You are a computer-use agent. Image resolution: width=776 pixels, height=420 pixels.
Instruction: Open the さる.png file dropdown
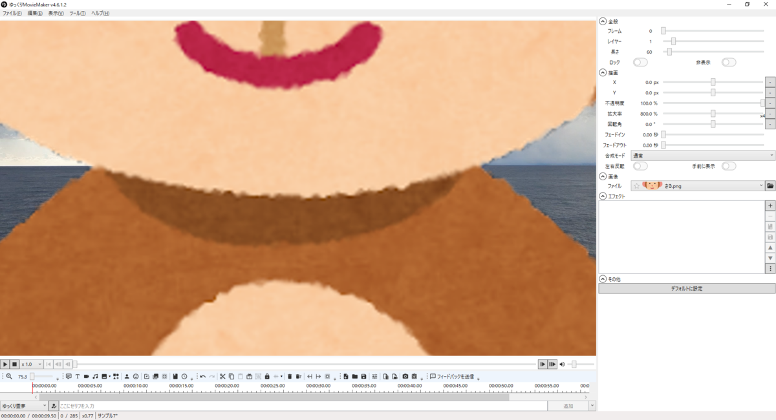click(x=698, y=185)
